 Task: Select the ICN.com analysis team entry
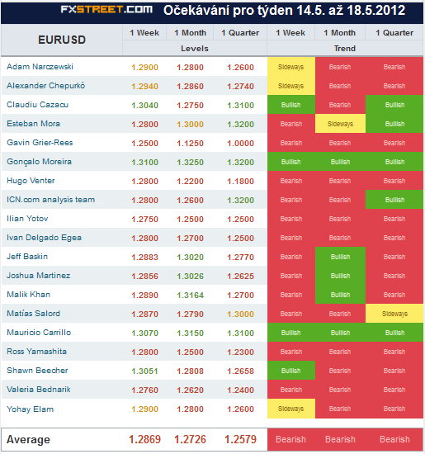pyautogui.click(x=50, y=200)
